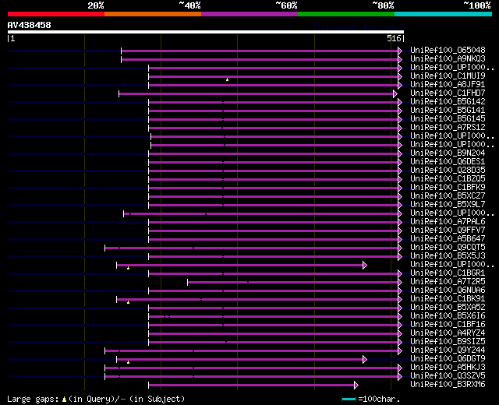Viewport: 499px width, 405px height.
Task: Click the red 20% legend segment
Action: click(56, 14)
